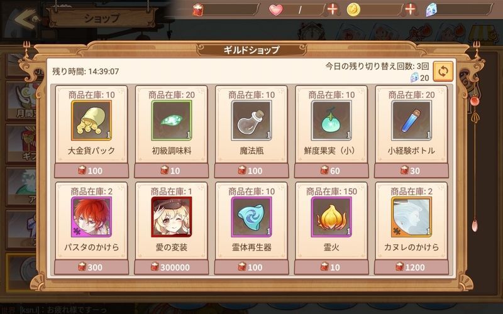Viewport: 503px width, 314px height.
Task: Tap the back arrow next to ショップ
Action: click(26, 20)
